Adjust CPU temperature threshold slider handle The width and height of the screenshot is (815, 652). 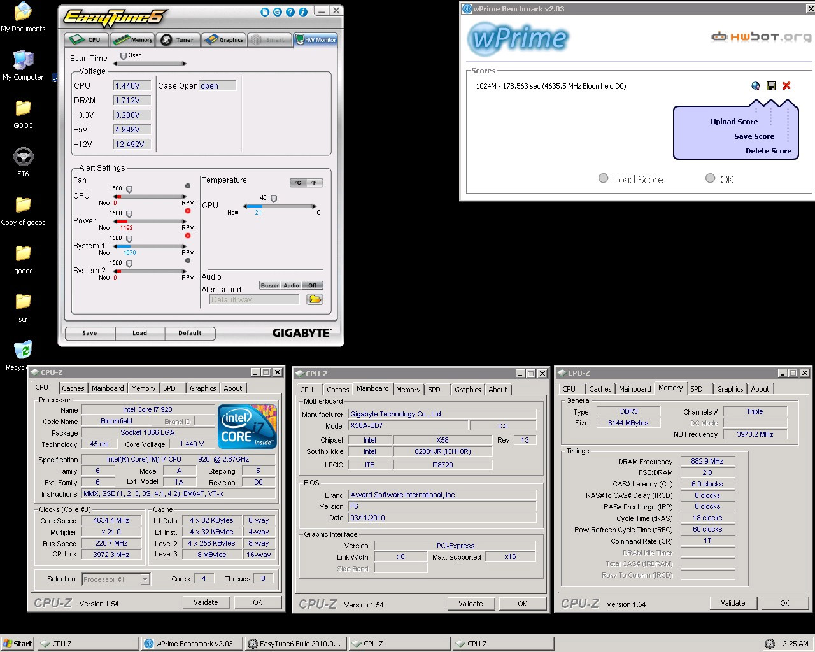(274, 199)
